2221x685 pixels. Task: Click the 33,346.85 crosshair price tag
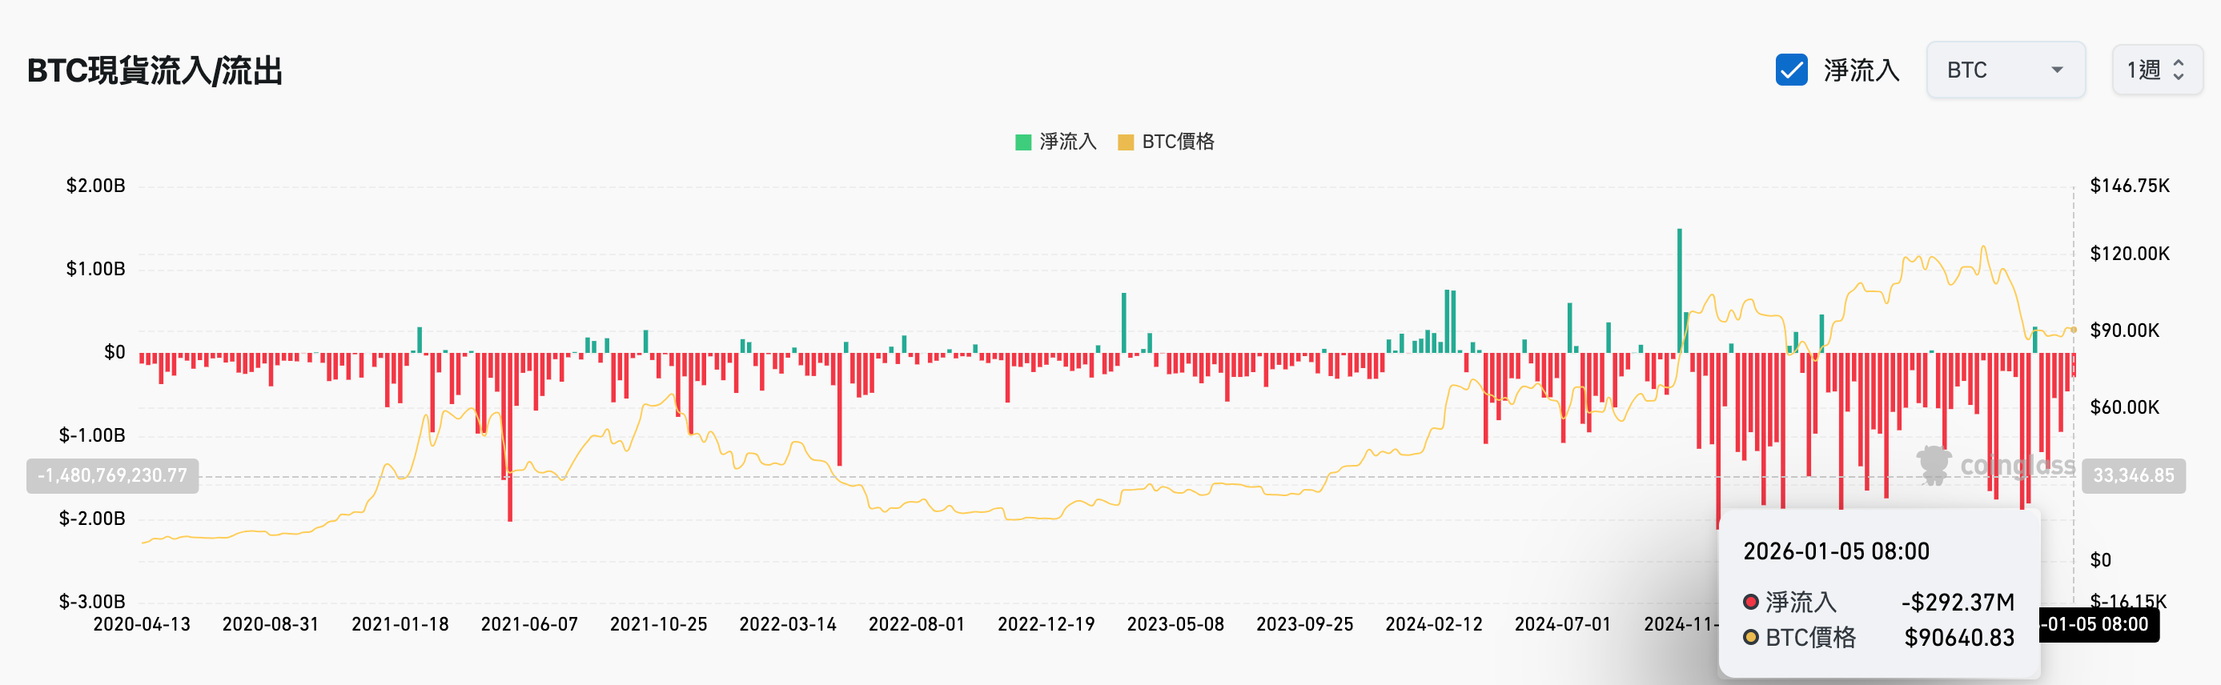[x=2134, y=475]
